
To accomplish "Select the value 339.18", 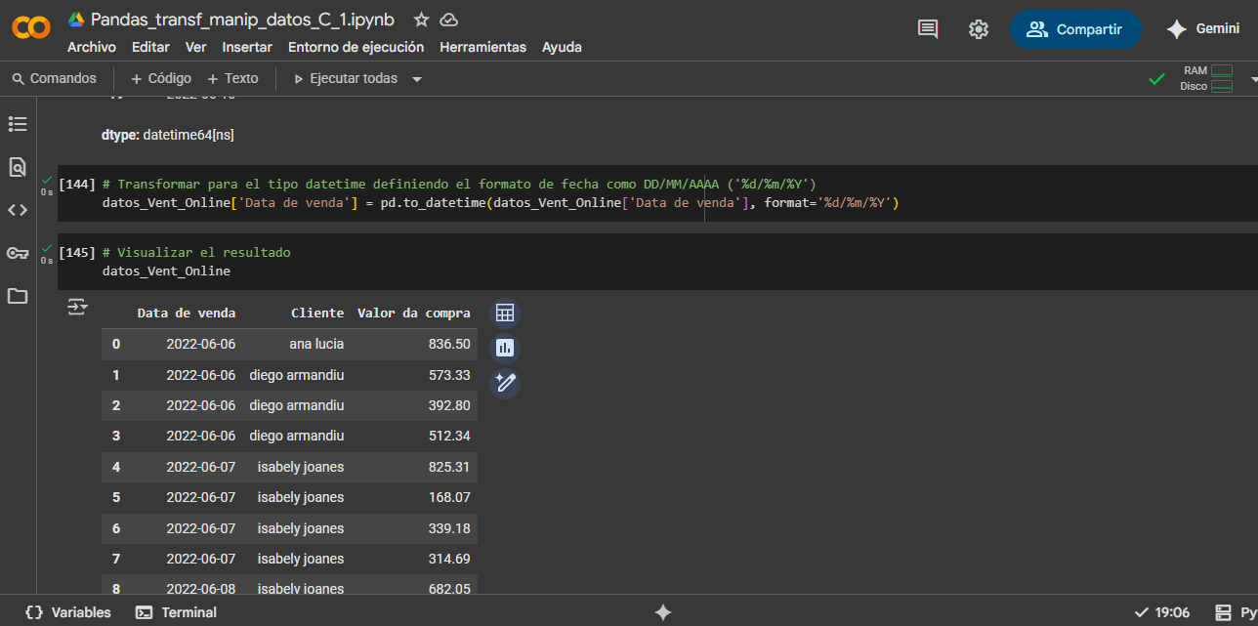I will [449, 528].
